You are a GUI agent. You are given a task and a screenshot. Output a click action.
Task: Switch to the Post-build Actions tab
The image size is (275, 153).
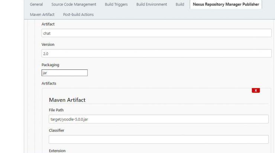click(x=78, y=14)
